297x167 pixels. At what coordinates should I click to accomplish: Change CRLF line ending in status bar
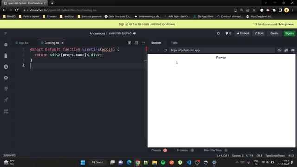tap(259, 156)
